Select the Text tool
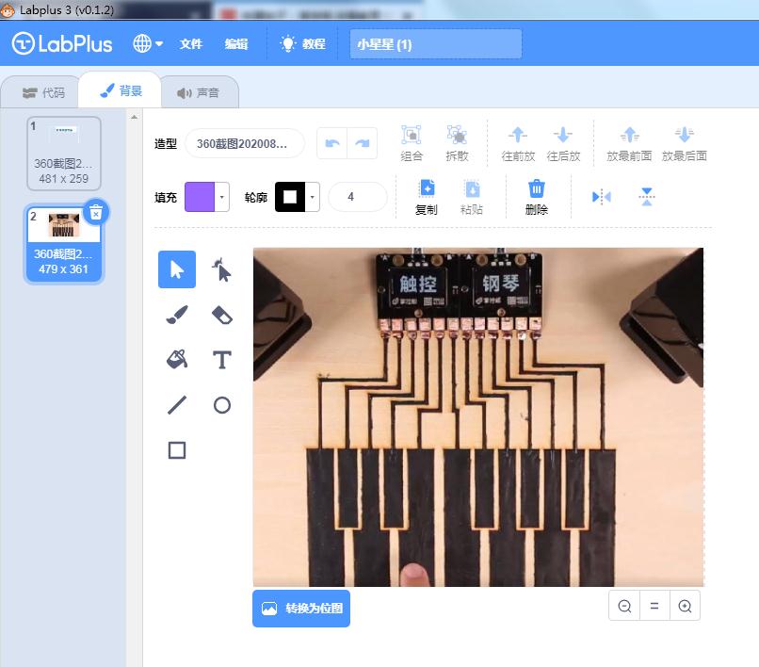Viewport: 759px width, 667px height. pos(221,360)
